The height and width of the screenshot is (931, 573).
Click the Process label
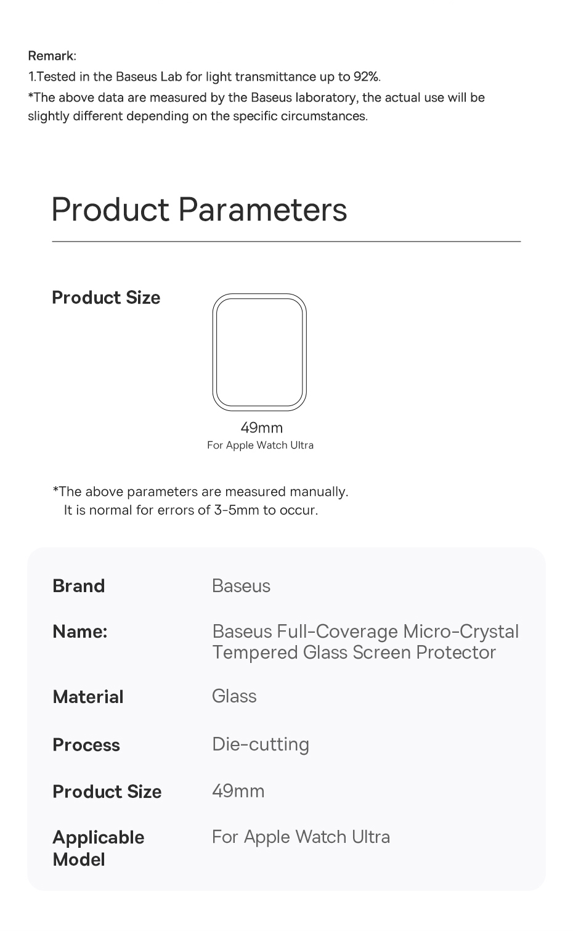(86, 745)
